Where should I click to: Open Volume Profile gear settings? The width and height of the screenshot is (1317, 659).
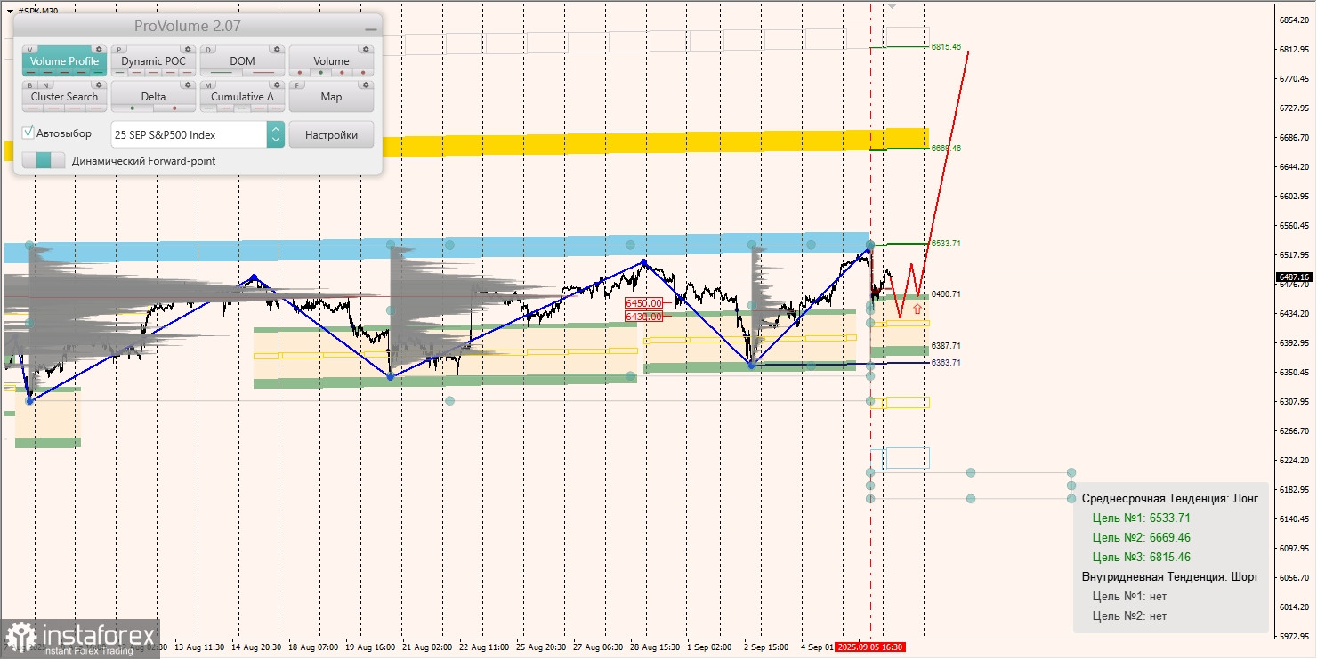pyautogui.click(x=99, y=49)
